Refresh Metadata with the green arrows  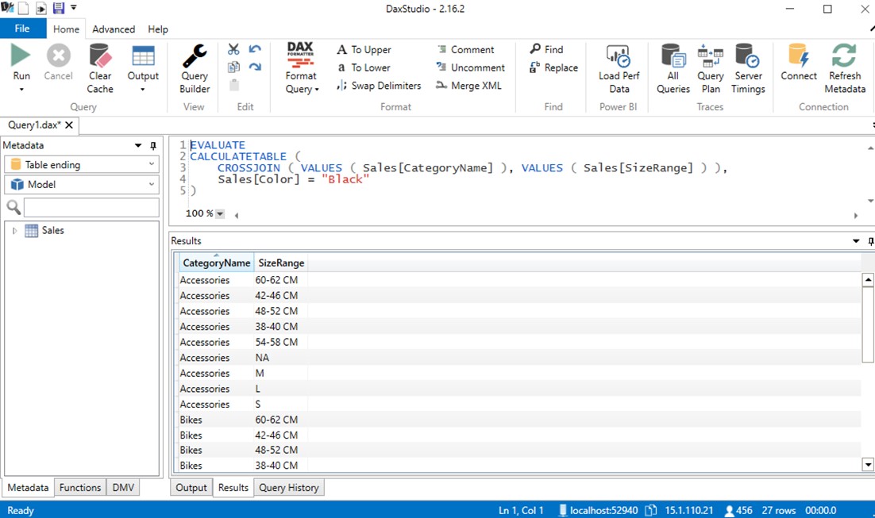[844, 56]
